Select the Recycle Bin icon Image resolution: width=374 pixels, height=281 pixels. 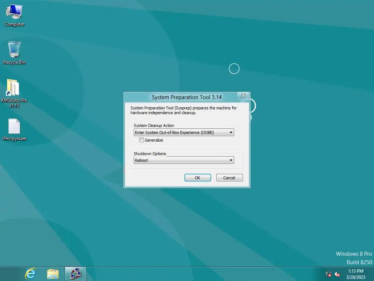pyautogui.click(x=14, y=53)
